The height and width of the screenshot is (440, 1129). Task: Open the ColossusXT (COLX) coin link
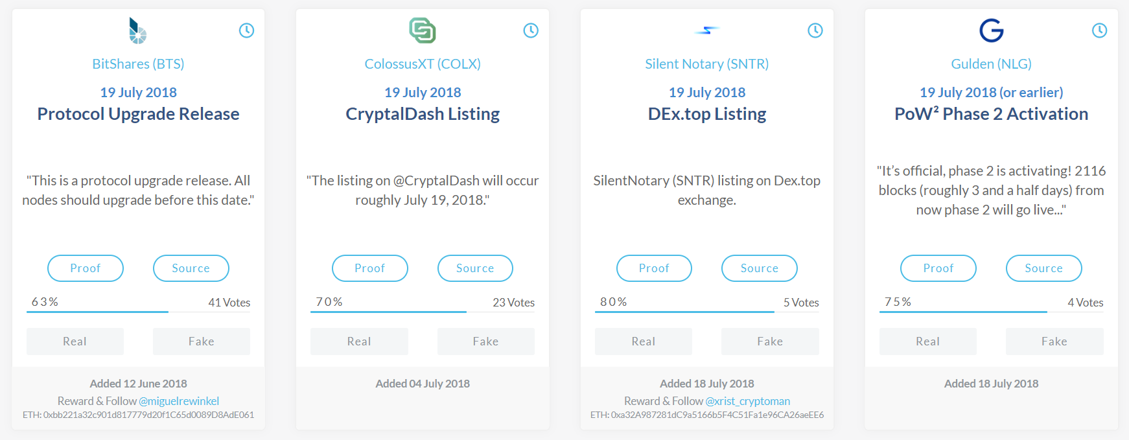click(423, 64)
